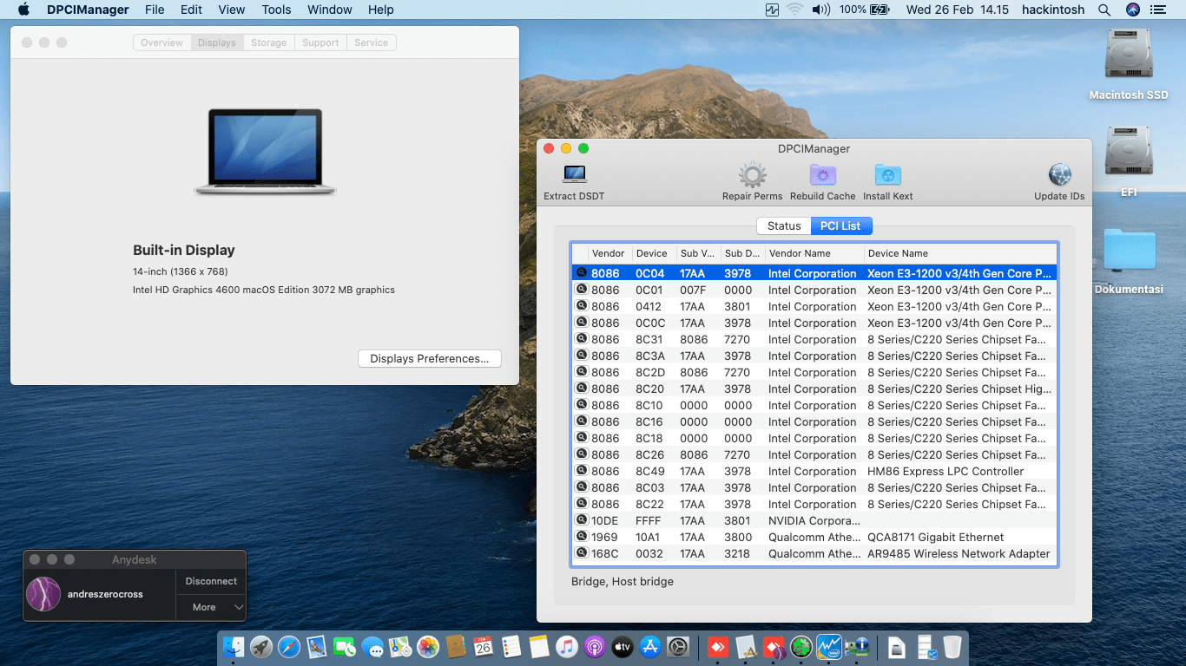Screen dimensions: 1186x666
Task: Select the AR9485 Wireless Network Adapter row
Action: pos(814,553)
